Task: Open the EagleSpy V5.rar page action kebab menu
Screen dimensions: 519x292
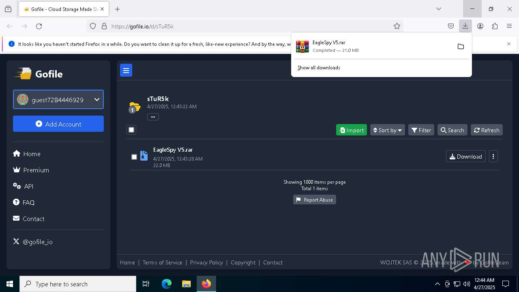Action: (x=493, y=157)
